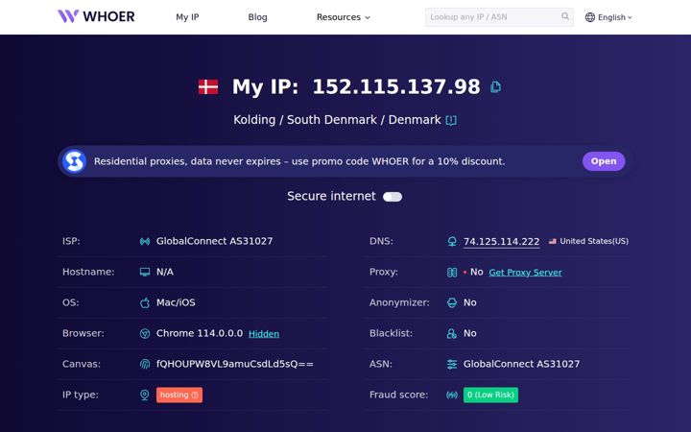The image size is (691, 432).
Task: Click the Canvas fingerprint icon
Action: pyautogui.click(x=145, y=364)
